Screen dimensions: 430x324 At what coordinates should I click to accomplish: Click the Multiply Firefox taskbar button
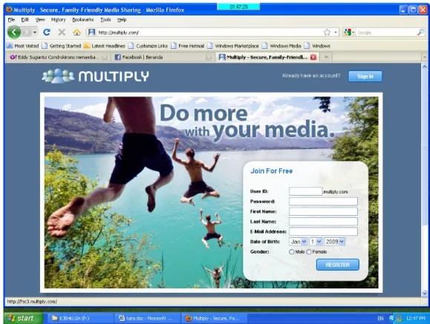point(215,318)
